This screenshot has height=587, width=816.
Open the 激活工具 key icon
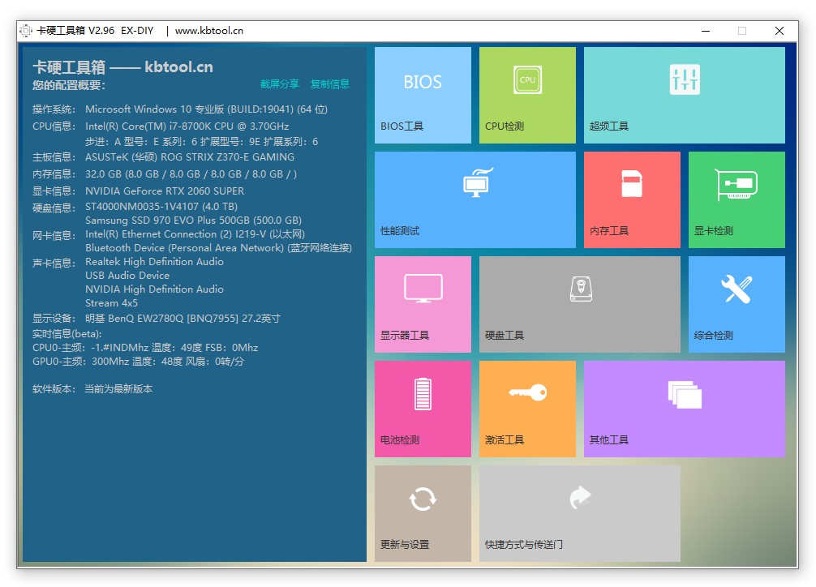click(x=528, y=392)
